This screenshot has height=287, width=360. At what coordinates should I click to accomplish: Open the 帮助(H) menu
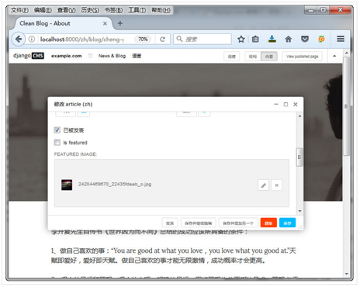click(x=161, y=10)
